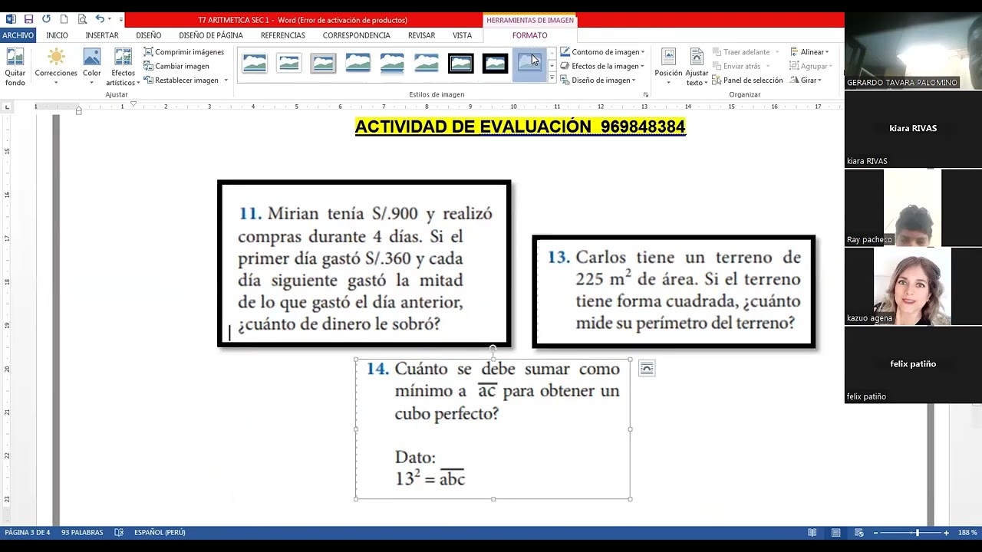Image resolution: width=982 pixels, height=552 pixels.
Task: Click Panel de selección
Action: click(x=747, y=80)
